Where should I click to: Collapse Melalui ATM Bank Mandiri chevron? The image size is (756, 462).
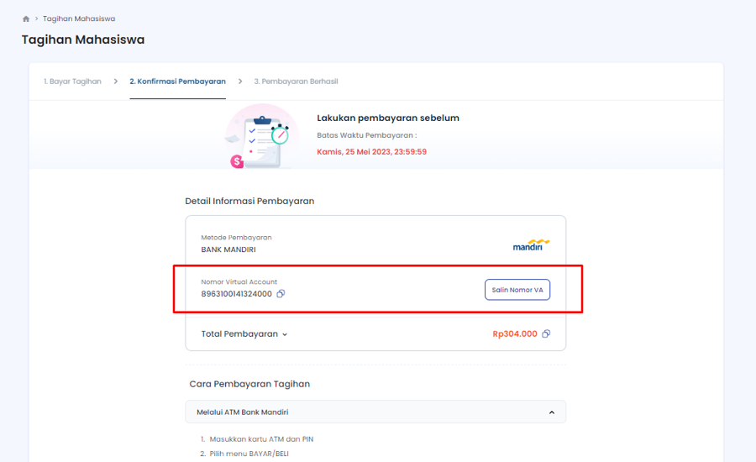coord(552,412)
